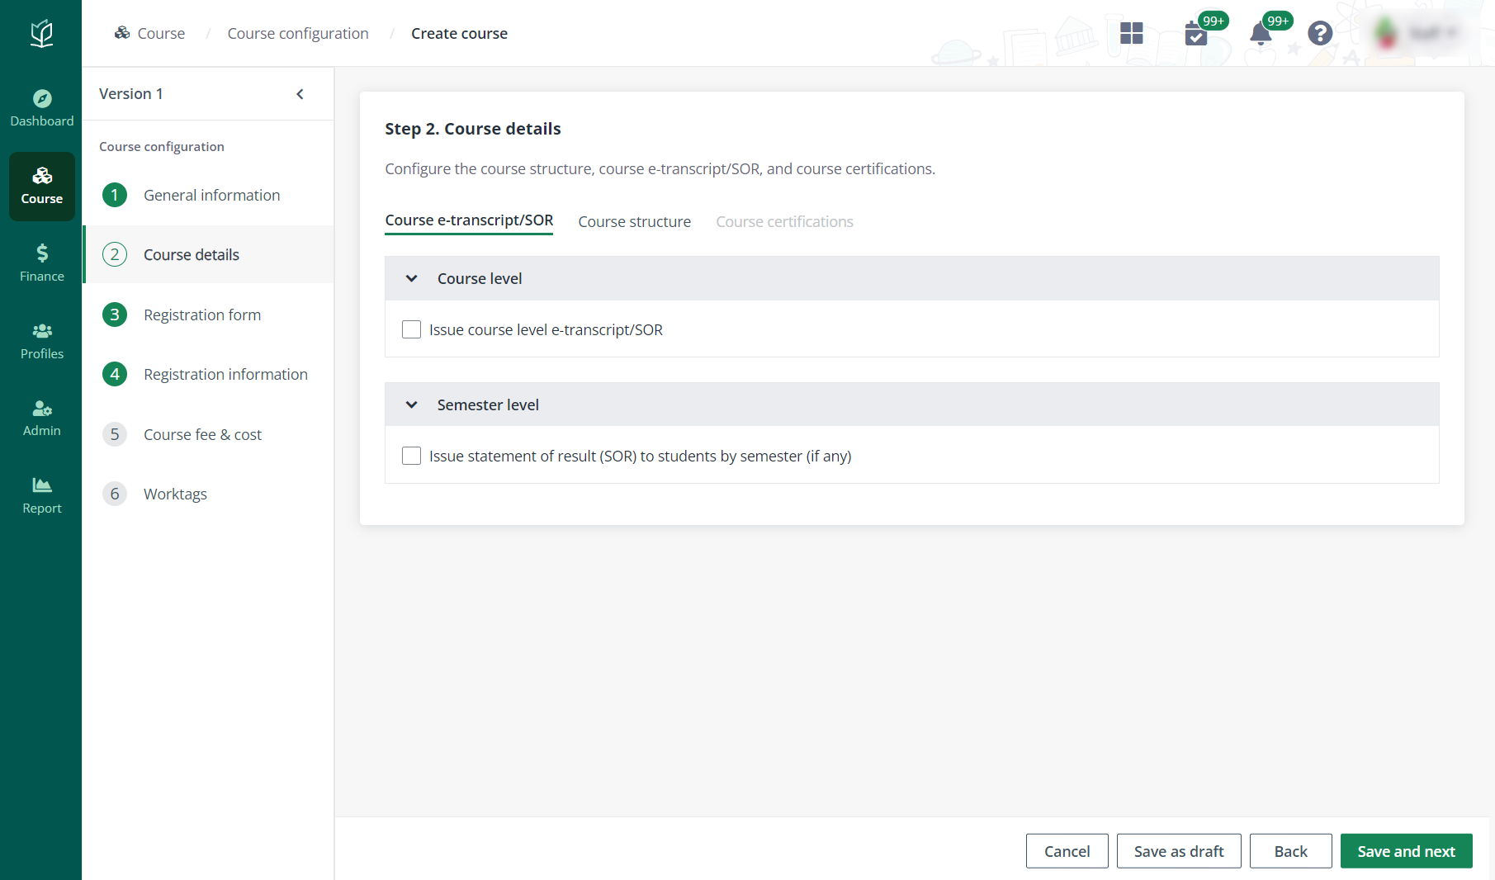Click step 2 number circle
This screenshot has height=880, width=1495.
115,254
